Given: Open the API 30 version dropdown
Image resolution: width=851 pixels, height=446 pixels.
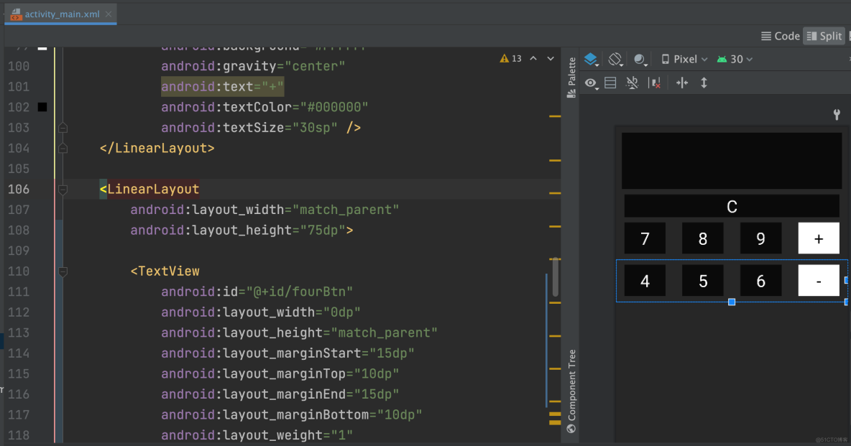Looking at the screenshot, I should 735,59.
